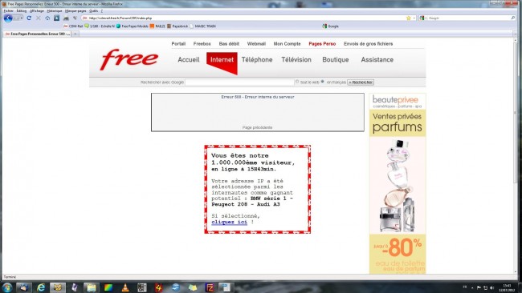
Task: Go to Accueil section
Action: (x=189, y=60)
